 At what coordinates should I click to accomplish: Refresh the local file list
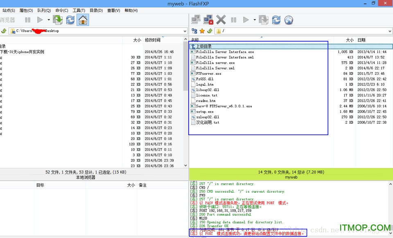tap(70, 20)
